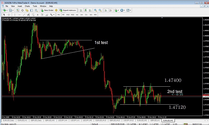Open the New Chart toolbar icon
The height and width of the screenshot is (125, 209).
tap(4, 10)
